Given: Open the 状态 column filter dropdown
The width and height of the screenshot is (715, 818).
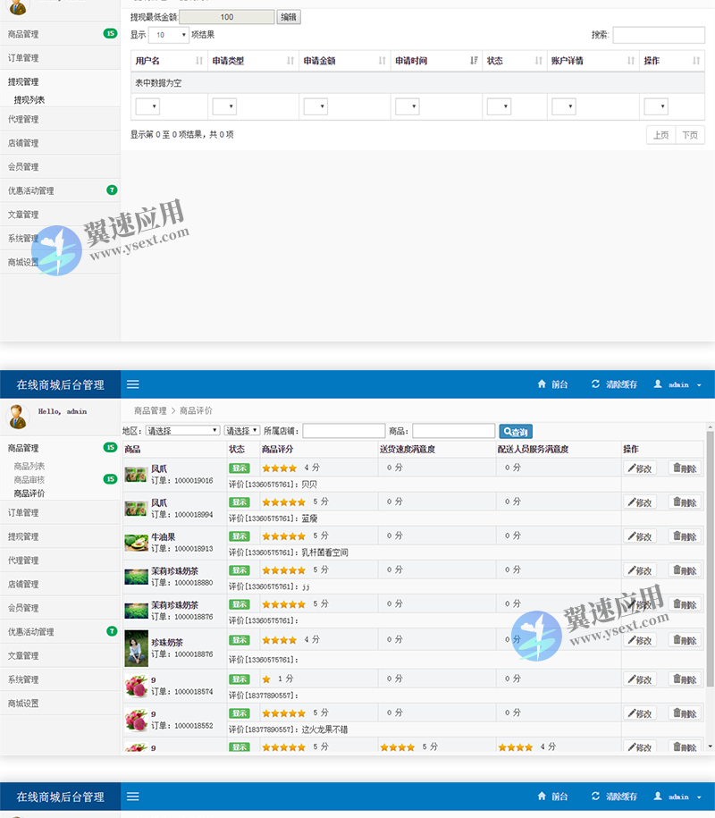Looking at the screenshot, I should tap(498, 105).
